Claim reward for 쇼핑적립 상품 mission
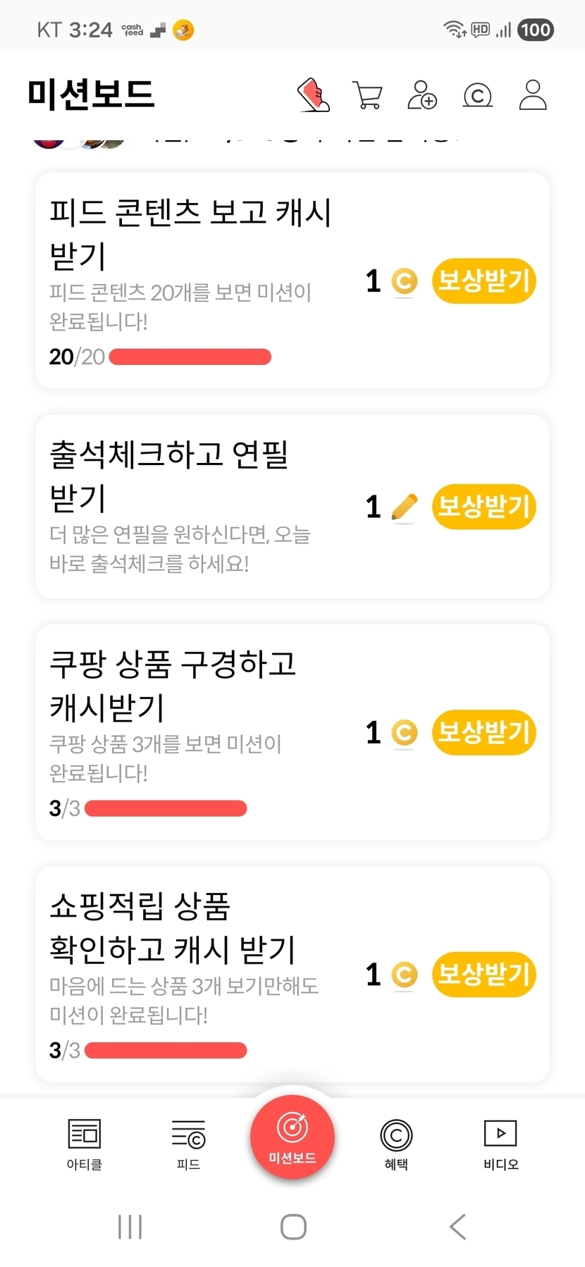 pyautogui.click(x=484, y=975)
